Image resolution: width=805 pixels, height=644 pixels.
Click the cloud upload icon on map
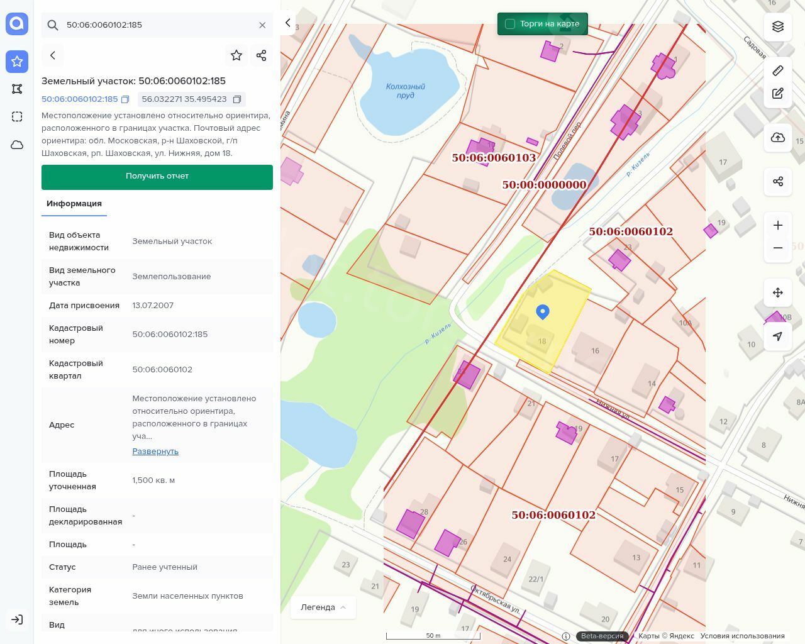(778, 138)
